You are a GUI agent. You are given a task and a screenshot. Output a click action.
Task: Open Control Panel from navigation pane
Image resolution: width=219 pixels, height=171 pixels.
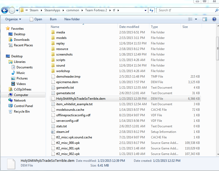click(21, 106)
